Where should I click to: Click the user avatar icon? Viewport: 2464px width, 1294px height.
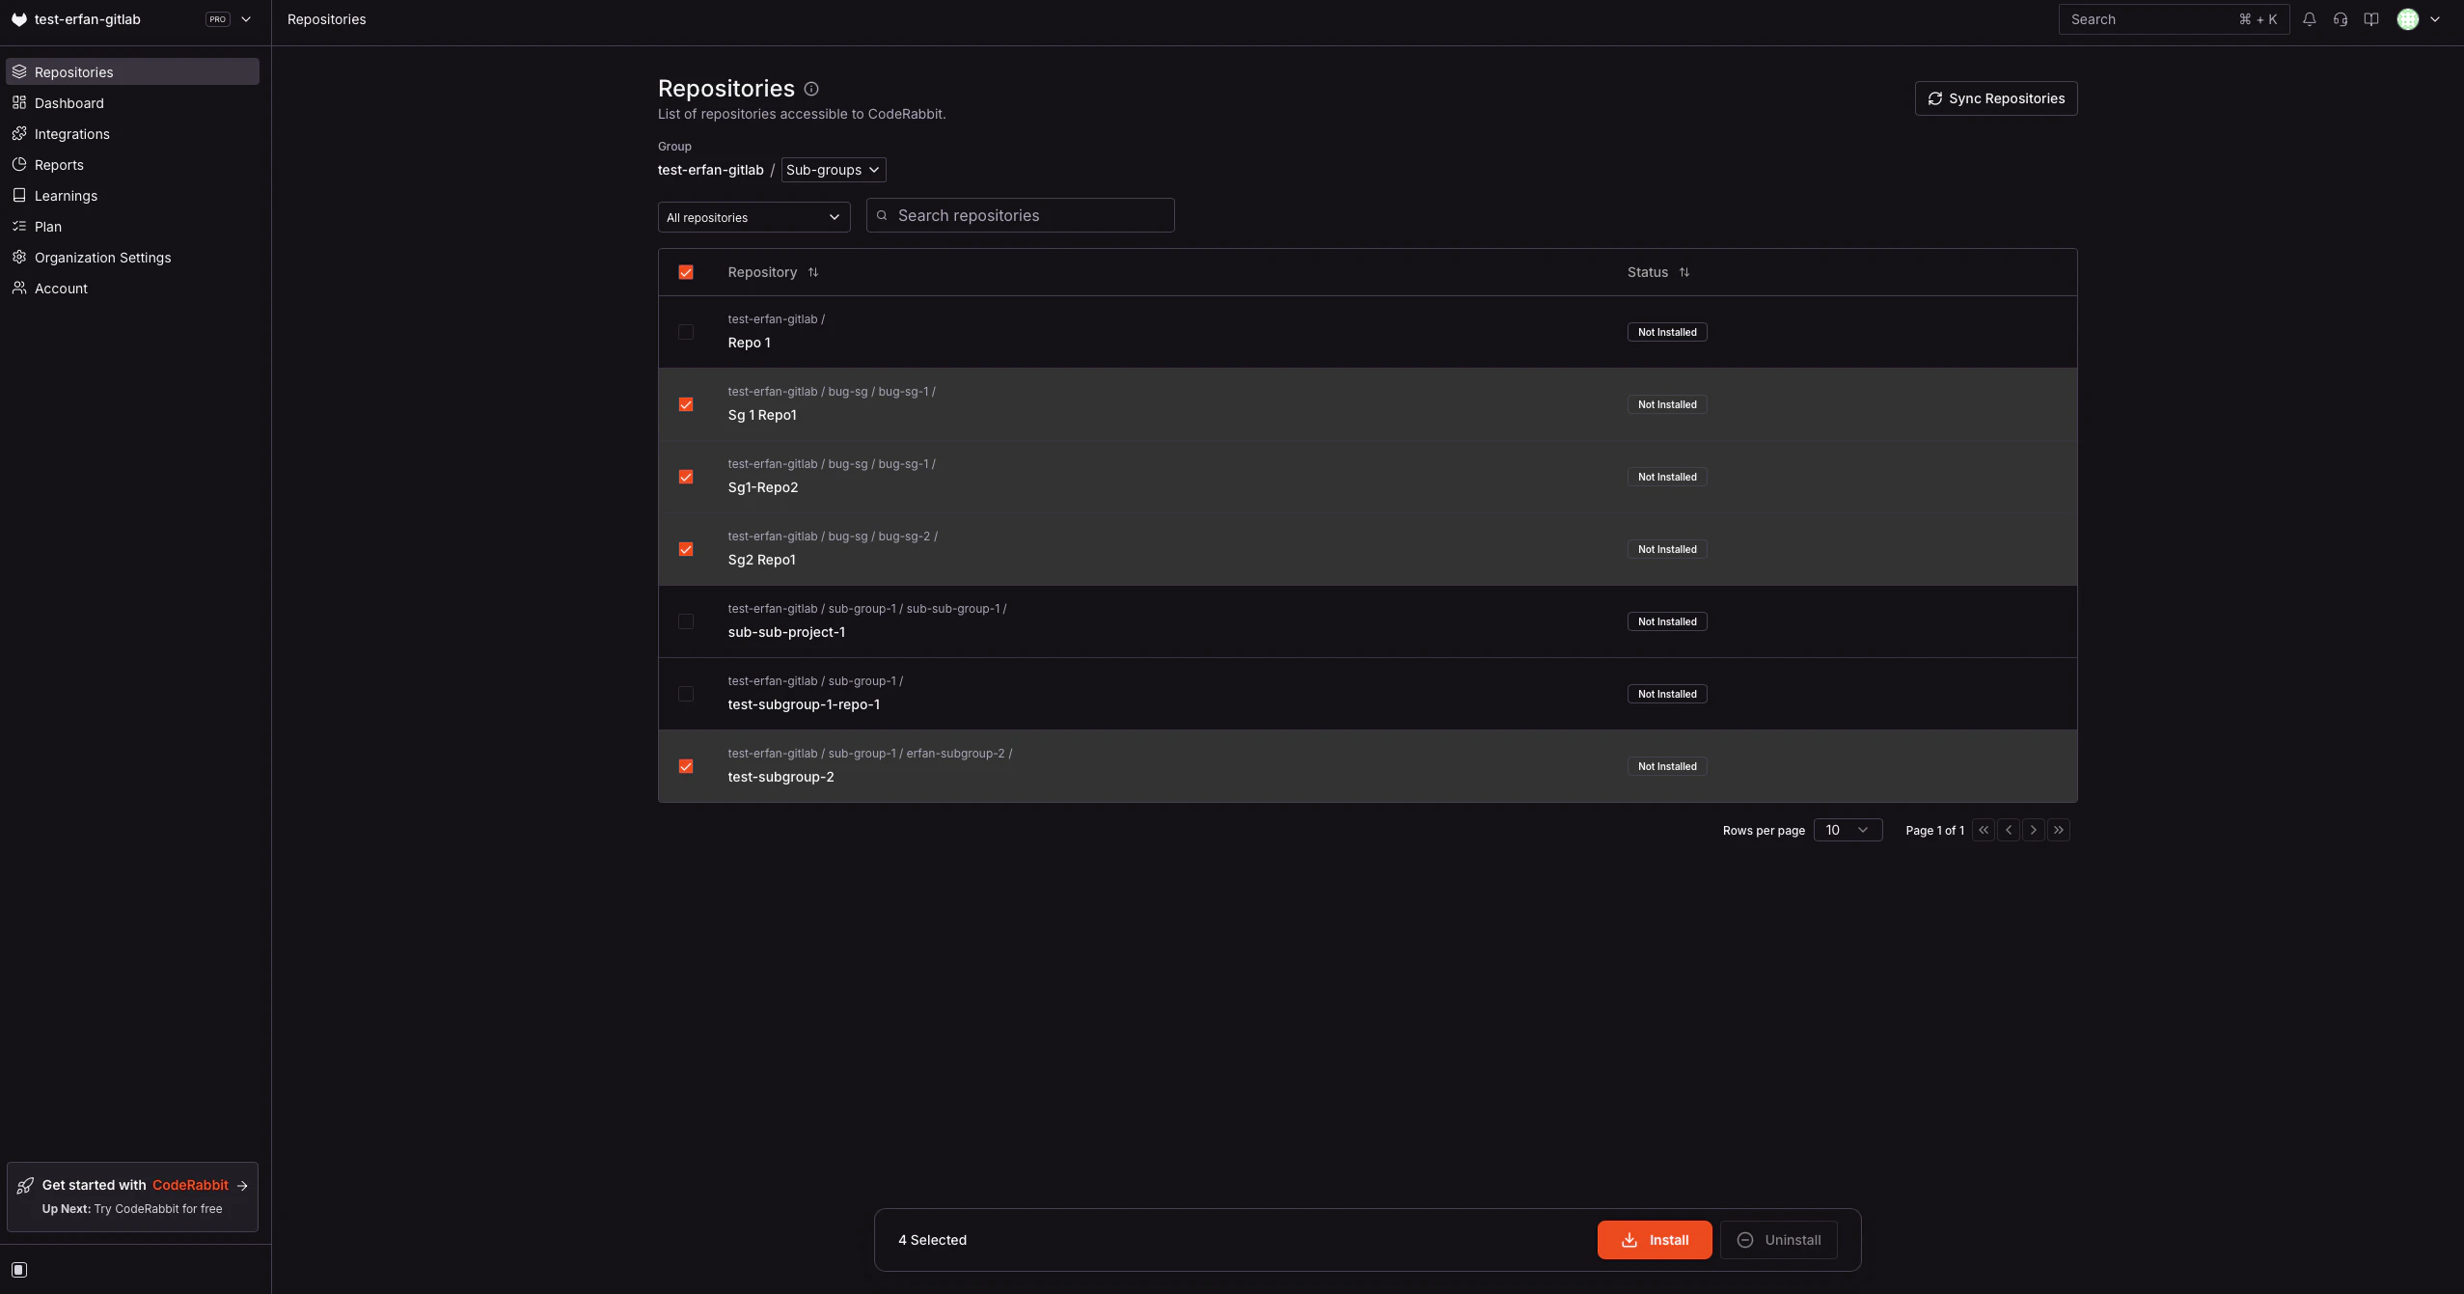coord(2408,19)
